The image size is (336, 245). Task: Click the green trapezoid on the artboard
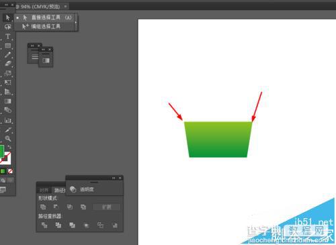[x=218, y=140]
